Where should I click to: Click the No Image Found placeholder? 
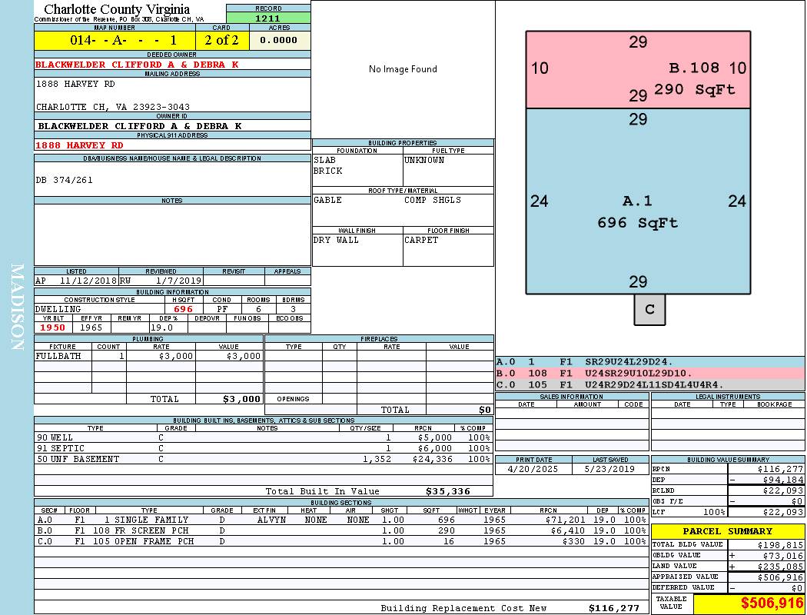pyautogui.click(x=403, y=69)
